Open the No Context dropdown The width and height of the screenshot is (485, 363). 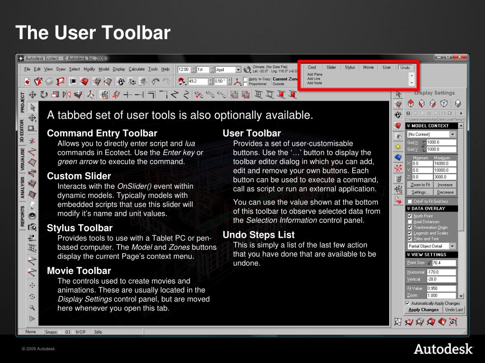452,134
